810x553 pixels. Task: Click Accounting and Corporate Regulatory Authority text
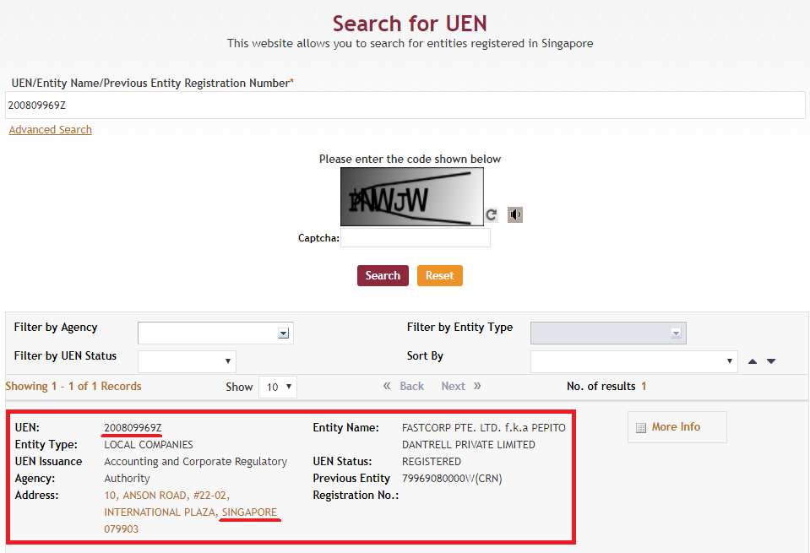click(x=195, y=470)
